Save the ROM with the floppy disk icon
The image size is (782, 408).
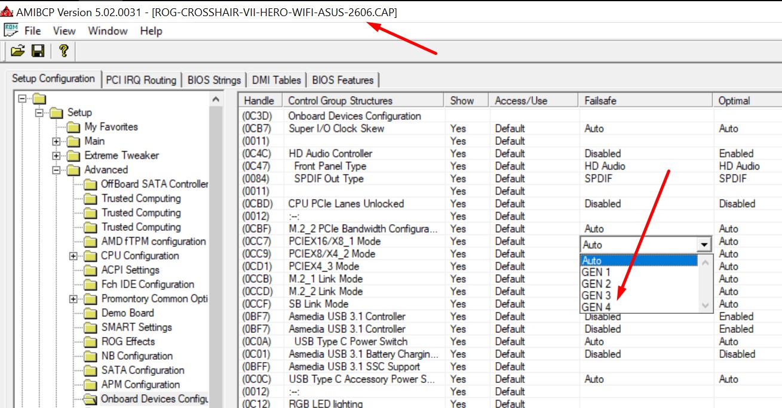[x=38, y=51]
